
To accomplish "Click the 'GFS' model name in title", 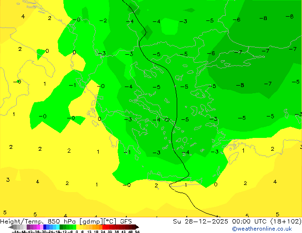I will click(x=126, y=222).
